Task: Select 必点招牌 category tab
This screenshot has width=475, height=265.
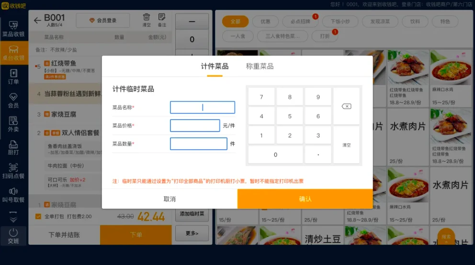Action: pyautogui.click(x=300, y=22)
